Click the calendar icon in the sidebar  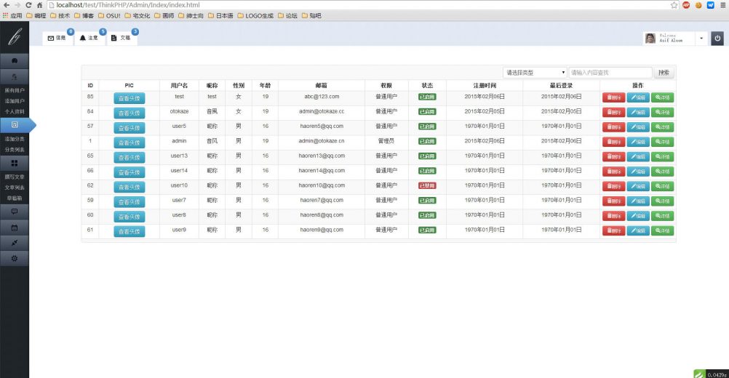click(x=15, y=228)
